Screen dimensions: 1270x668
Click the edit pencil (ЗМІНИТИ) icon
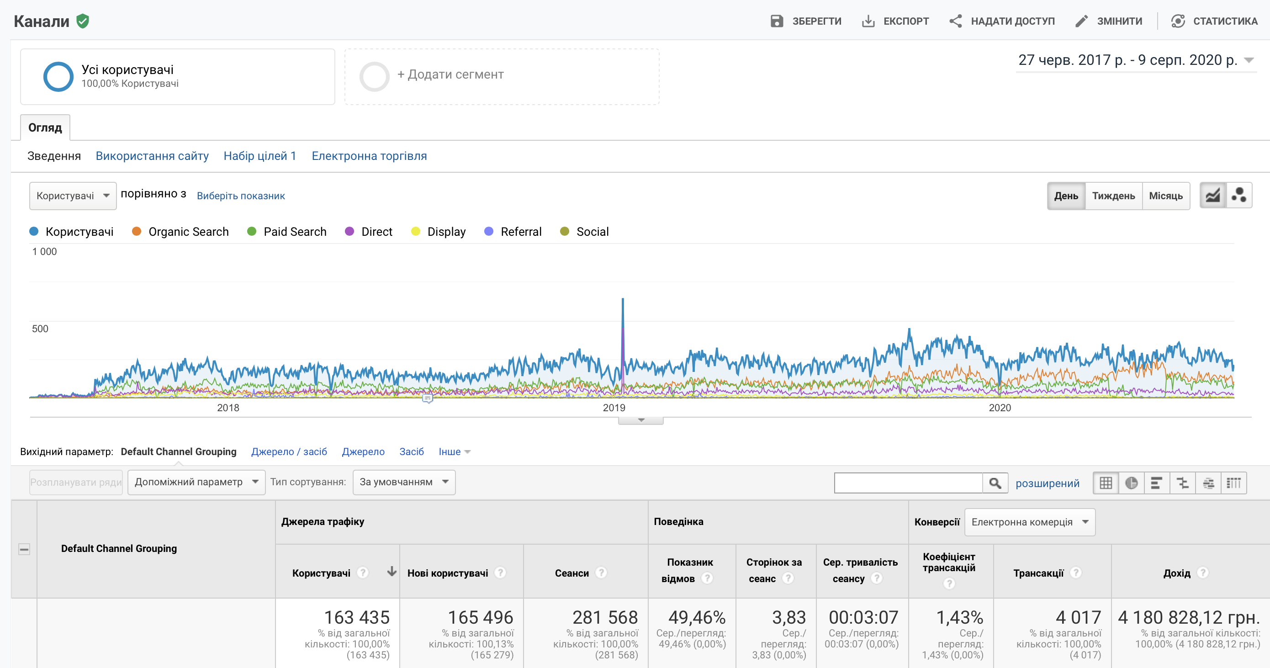point(1081,21)
